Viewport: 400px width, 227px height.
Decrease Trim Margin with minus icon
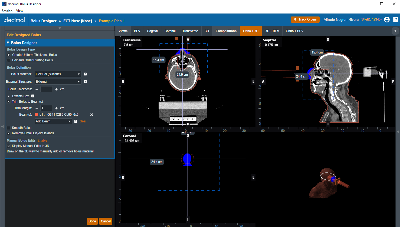[x=37, y=108]
